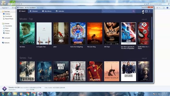The height and width of the screenshot is (96, 170).
Task: Open the Windows Start button
Action: (3, 94)
